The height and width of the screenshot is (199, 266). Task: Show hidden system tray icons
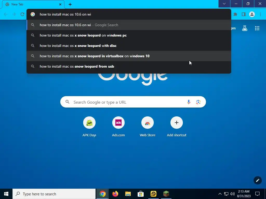[220, 194]
